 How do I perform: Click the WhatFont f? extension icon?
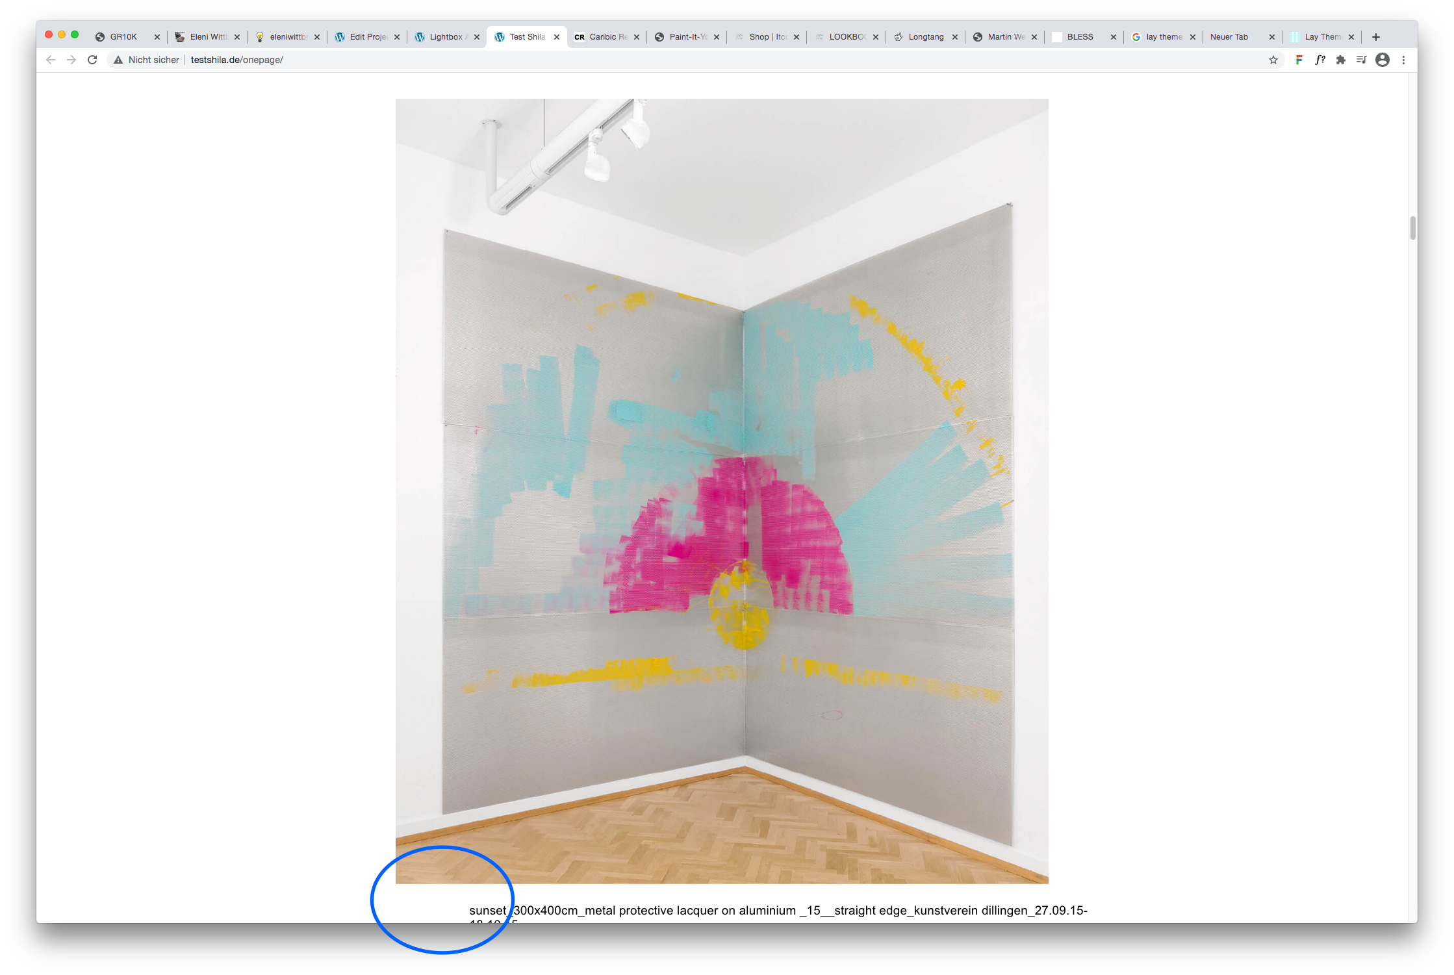tap(1320, 60)
